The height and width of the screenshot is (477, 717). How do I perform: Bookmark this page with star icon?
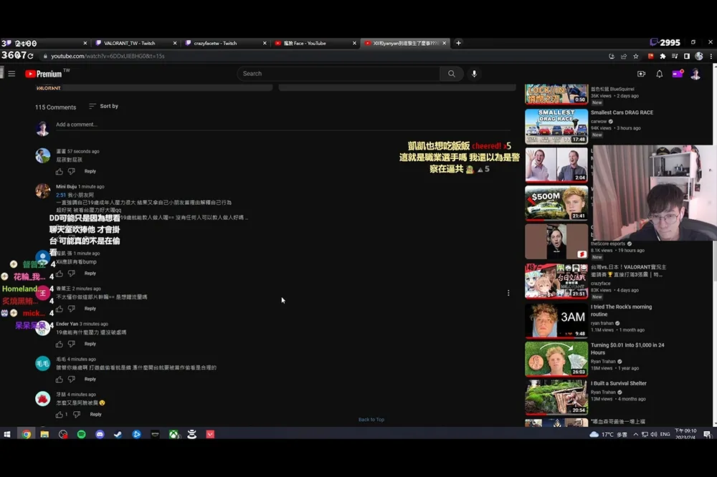635,56
